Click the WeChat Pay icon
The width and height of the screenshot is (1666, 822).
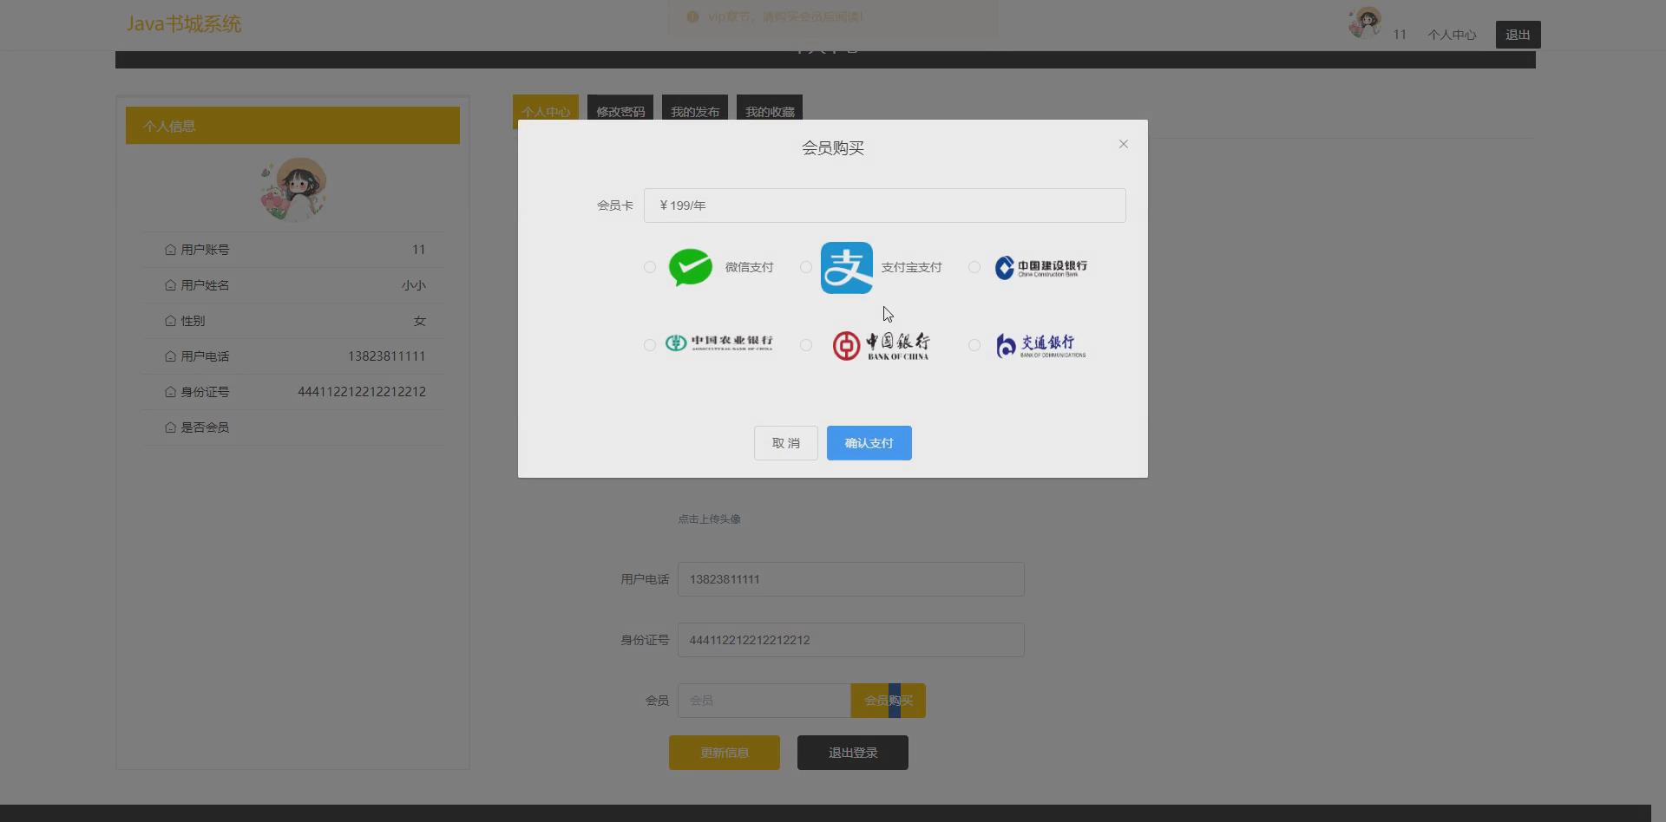[x=690, y=267]
